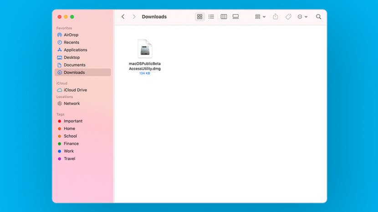Screen dimensions: 378x212
Task: Zoom the Finder window with green button
Action: pyautogui.click(x=72, y=17)
